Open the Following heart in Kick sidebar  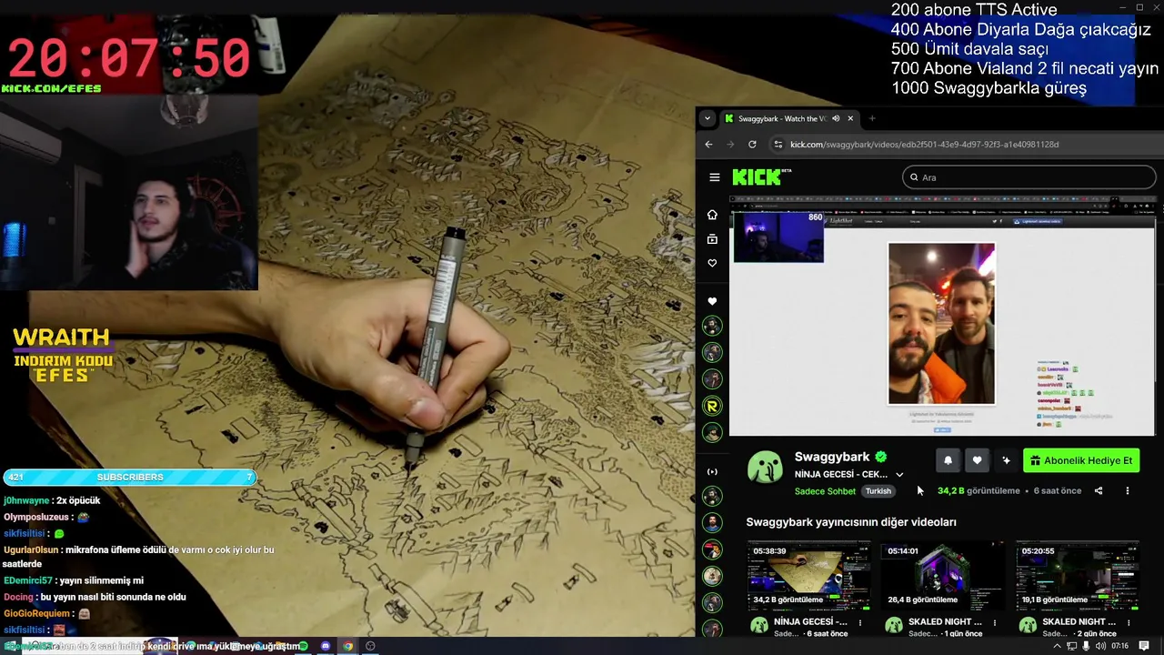712,263
